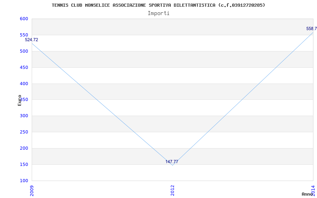The width and height of the screenshot is (317, 198).
Task: Click the 558.7 data label
Action: pos(311,29)
